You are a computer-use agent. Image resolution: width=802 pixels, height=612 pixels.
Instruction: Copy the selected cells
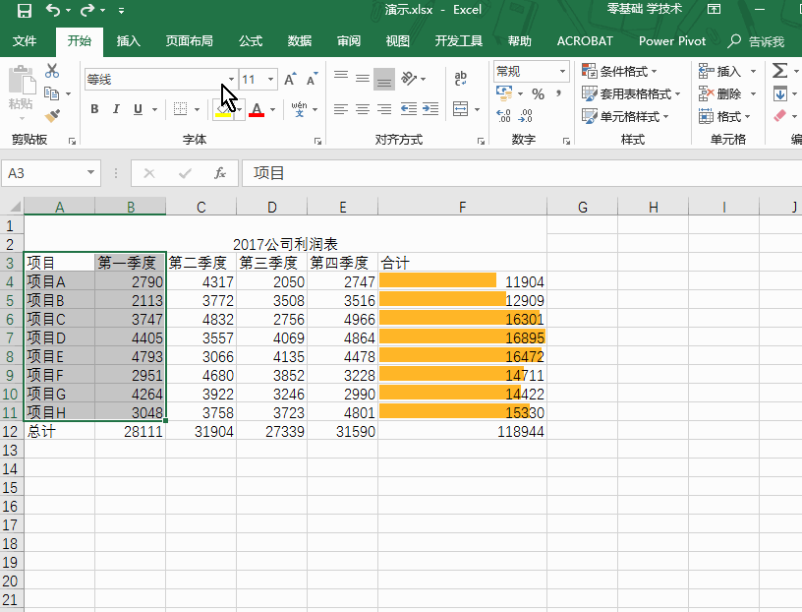click(52, 93)
